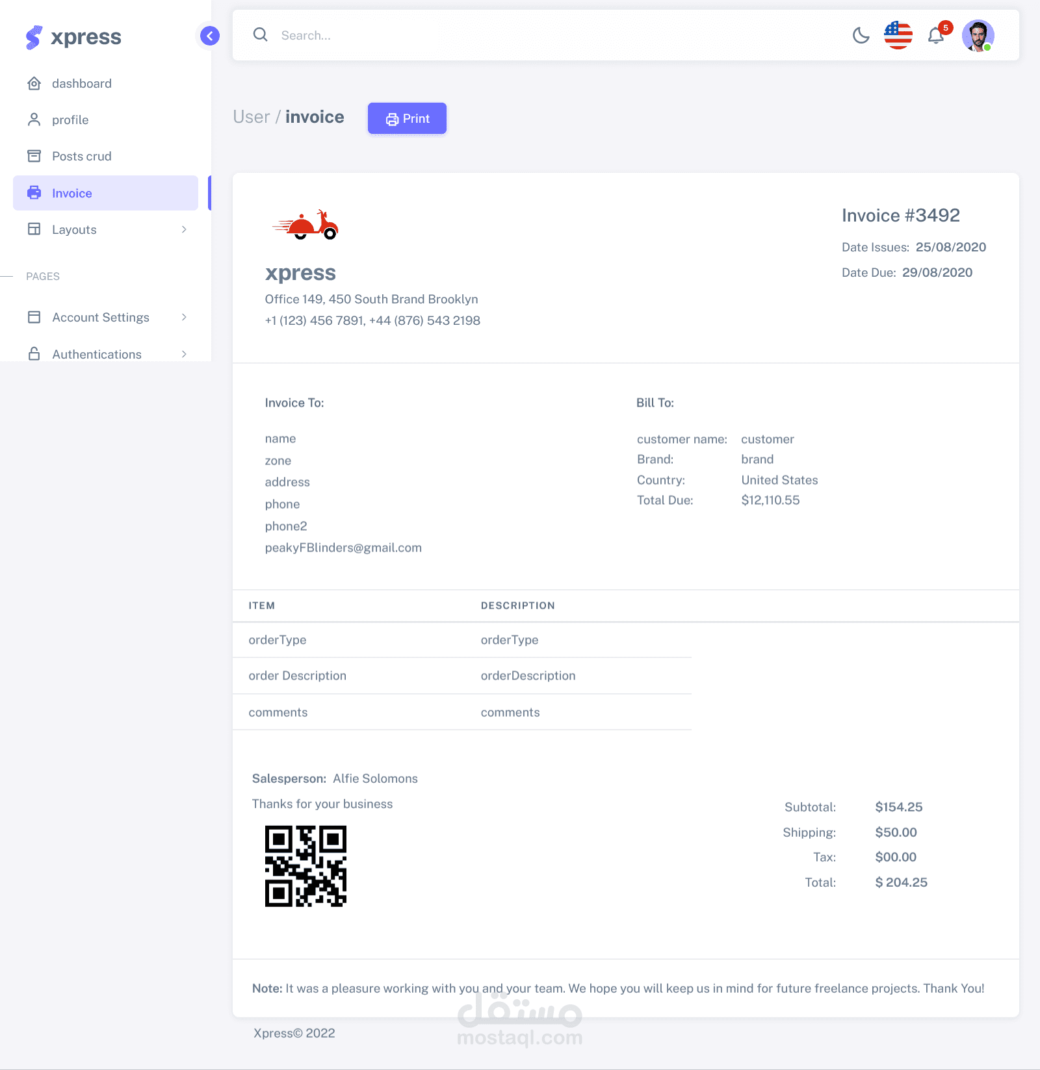Click the comments description cell
This screenshot has height=1070, width=1040.
coord(510,712)
